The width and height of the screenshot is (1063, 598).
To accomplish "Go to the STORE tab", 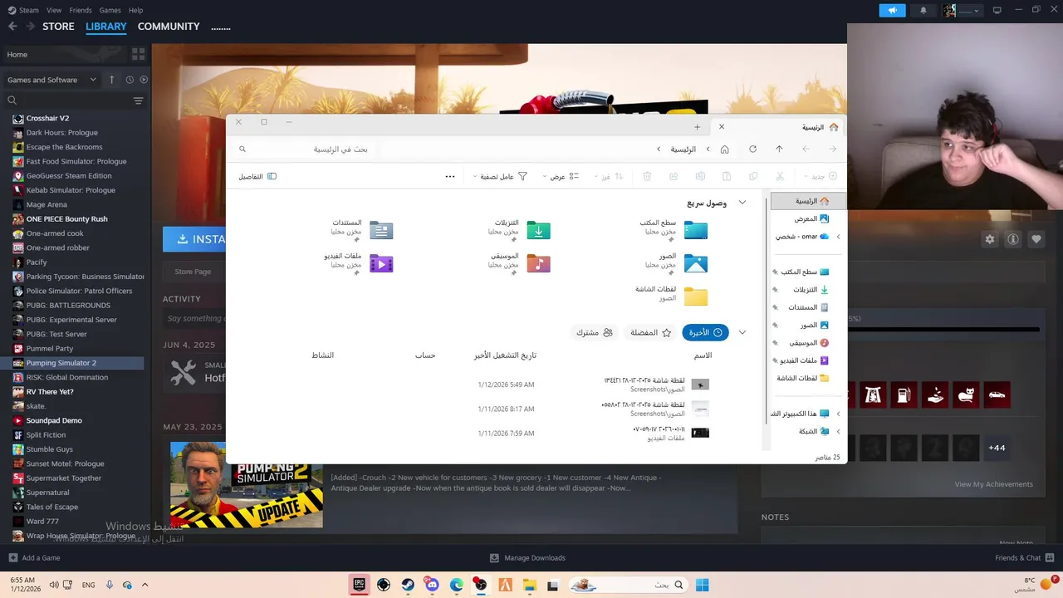I will [58, 27].
